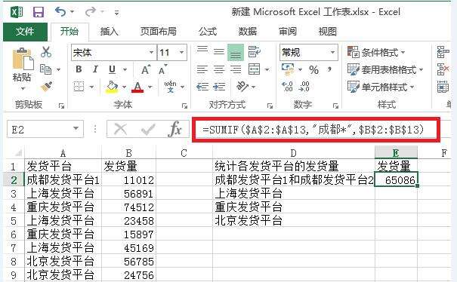Expand the Name Box dropdown arrow
The image size is (457, 282).
[x=76, y=128]
